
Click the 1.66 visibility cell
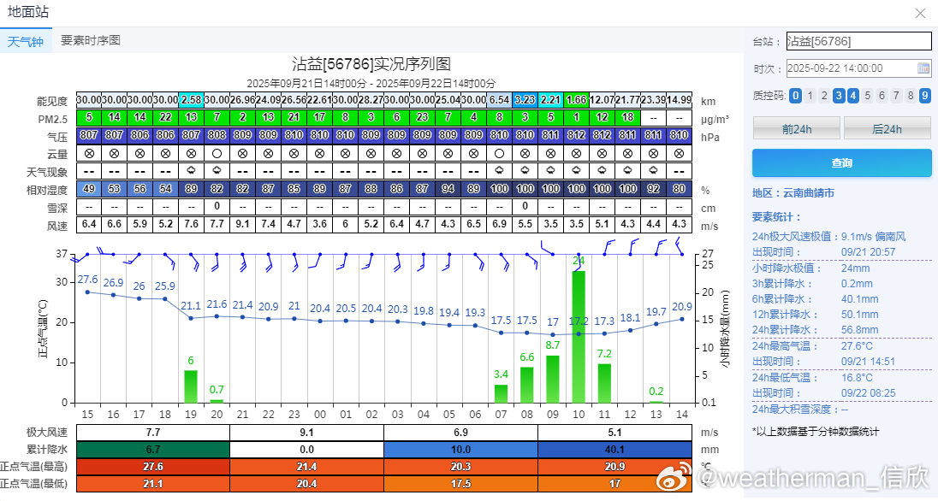(x=577, y=100)
